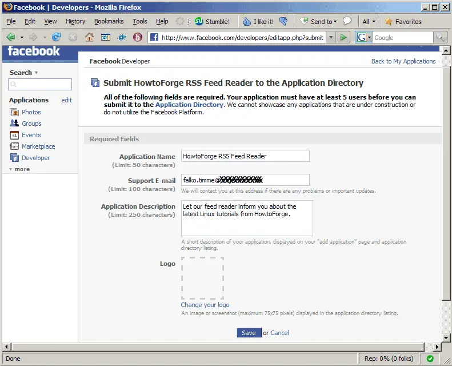Click the StumbleUpon Stumble! button
This screenshot has width=452, height=366.
pyautogui.click(x=213, y=21)
